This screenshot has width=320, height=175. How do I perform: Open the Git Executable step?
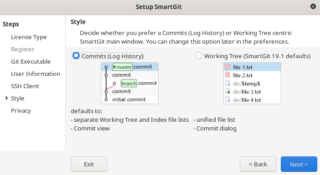click(31, 61)
